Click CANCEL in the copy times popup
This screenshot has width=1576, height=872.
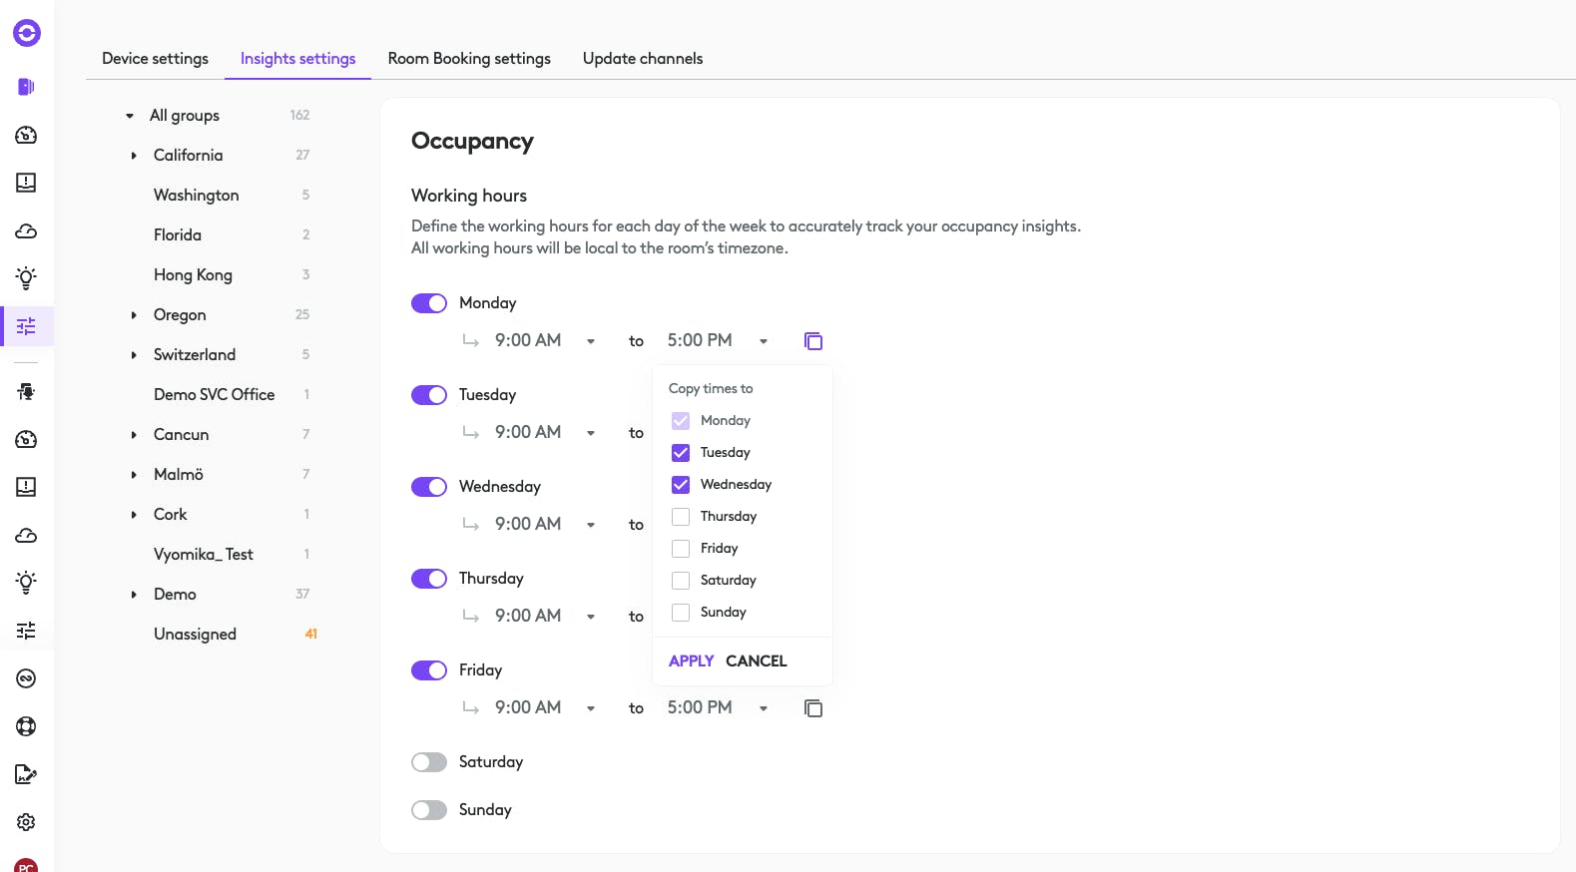tap(756, 661)
